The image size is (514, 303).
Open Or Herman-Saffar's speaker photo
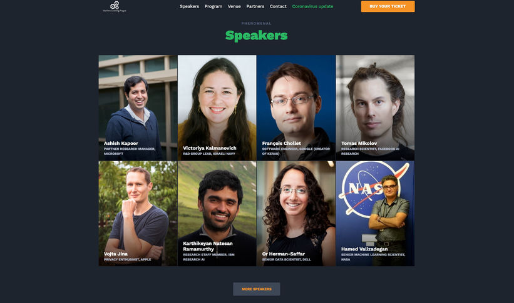(296, 213)
